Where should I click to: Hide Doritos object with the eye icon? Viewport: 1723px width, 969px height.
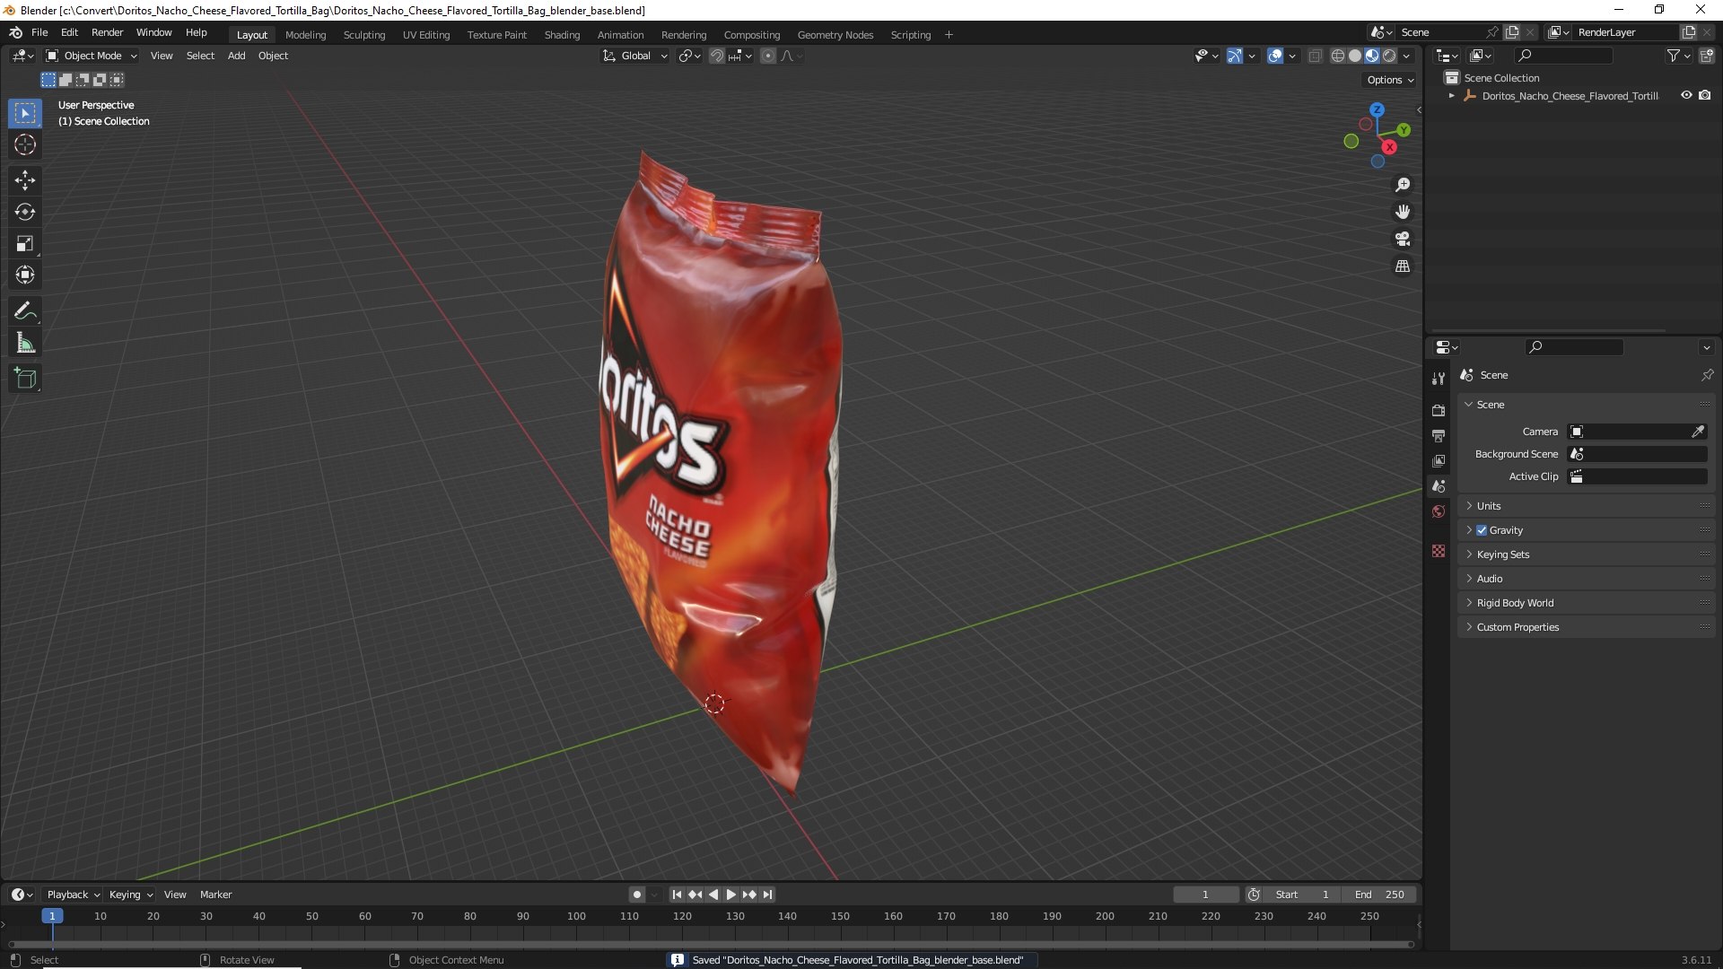click(1686, 95)
